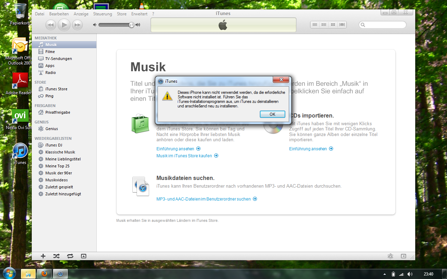Select the Meine Top 25 playlist

pyautogui.click(x=64, y=166)
